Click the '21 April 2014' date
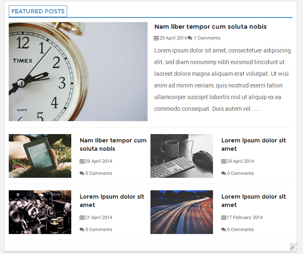The width and height of the screenshot is (303, 254). 98,217
